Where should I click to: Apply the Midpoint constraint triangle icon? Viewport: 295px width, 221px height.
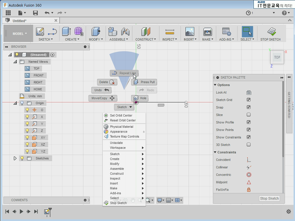point(249,182)
